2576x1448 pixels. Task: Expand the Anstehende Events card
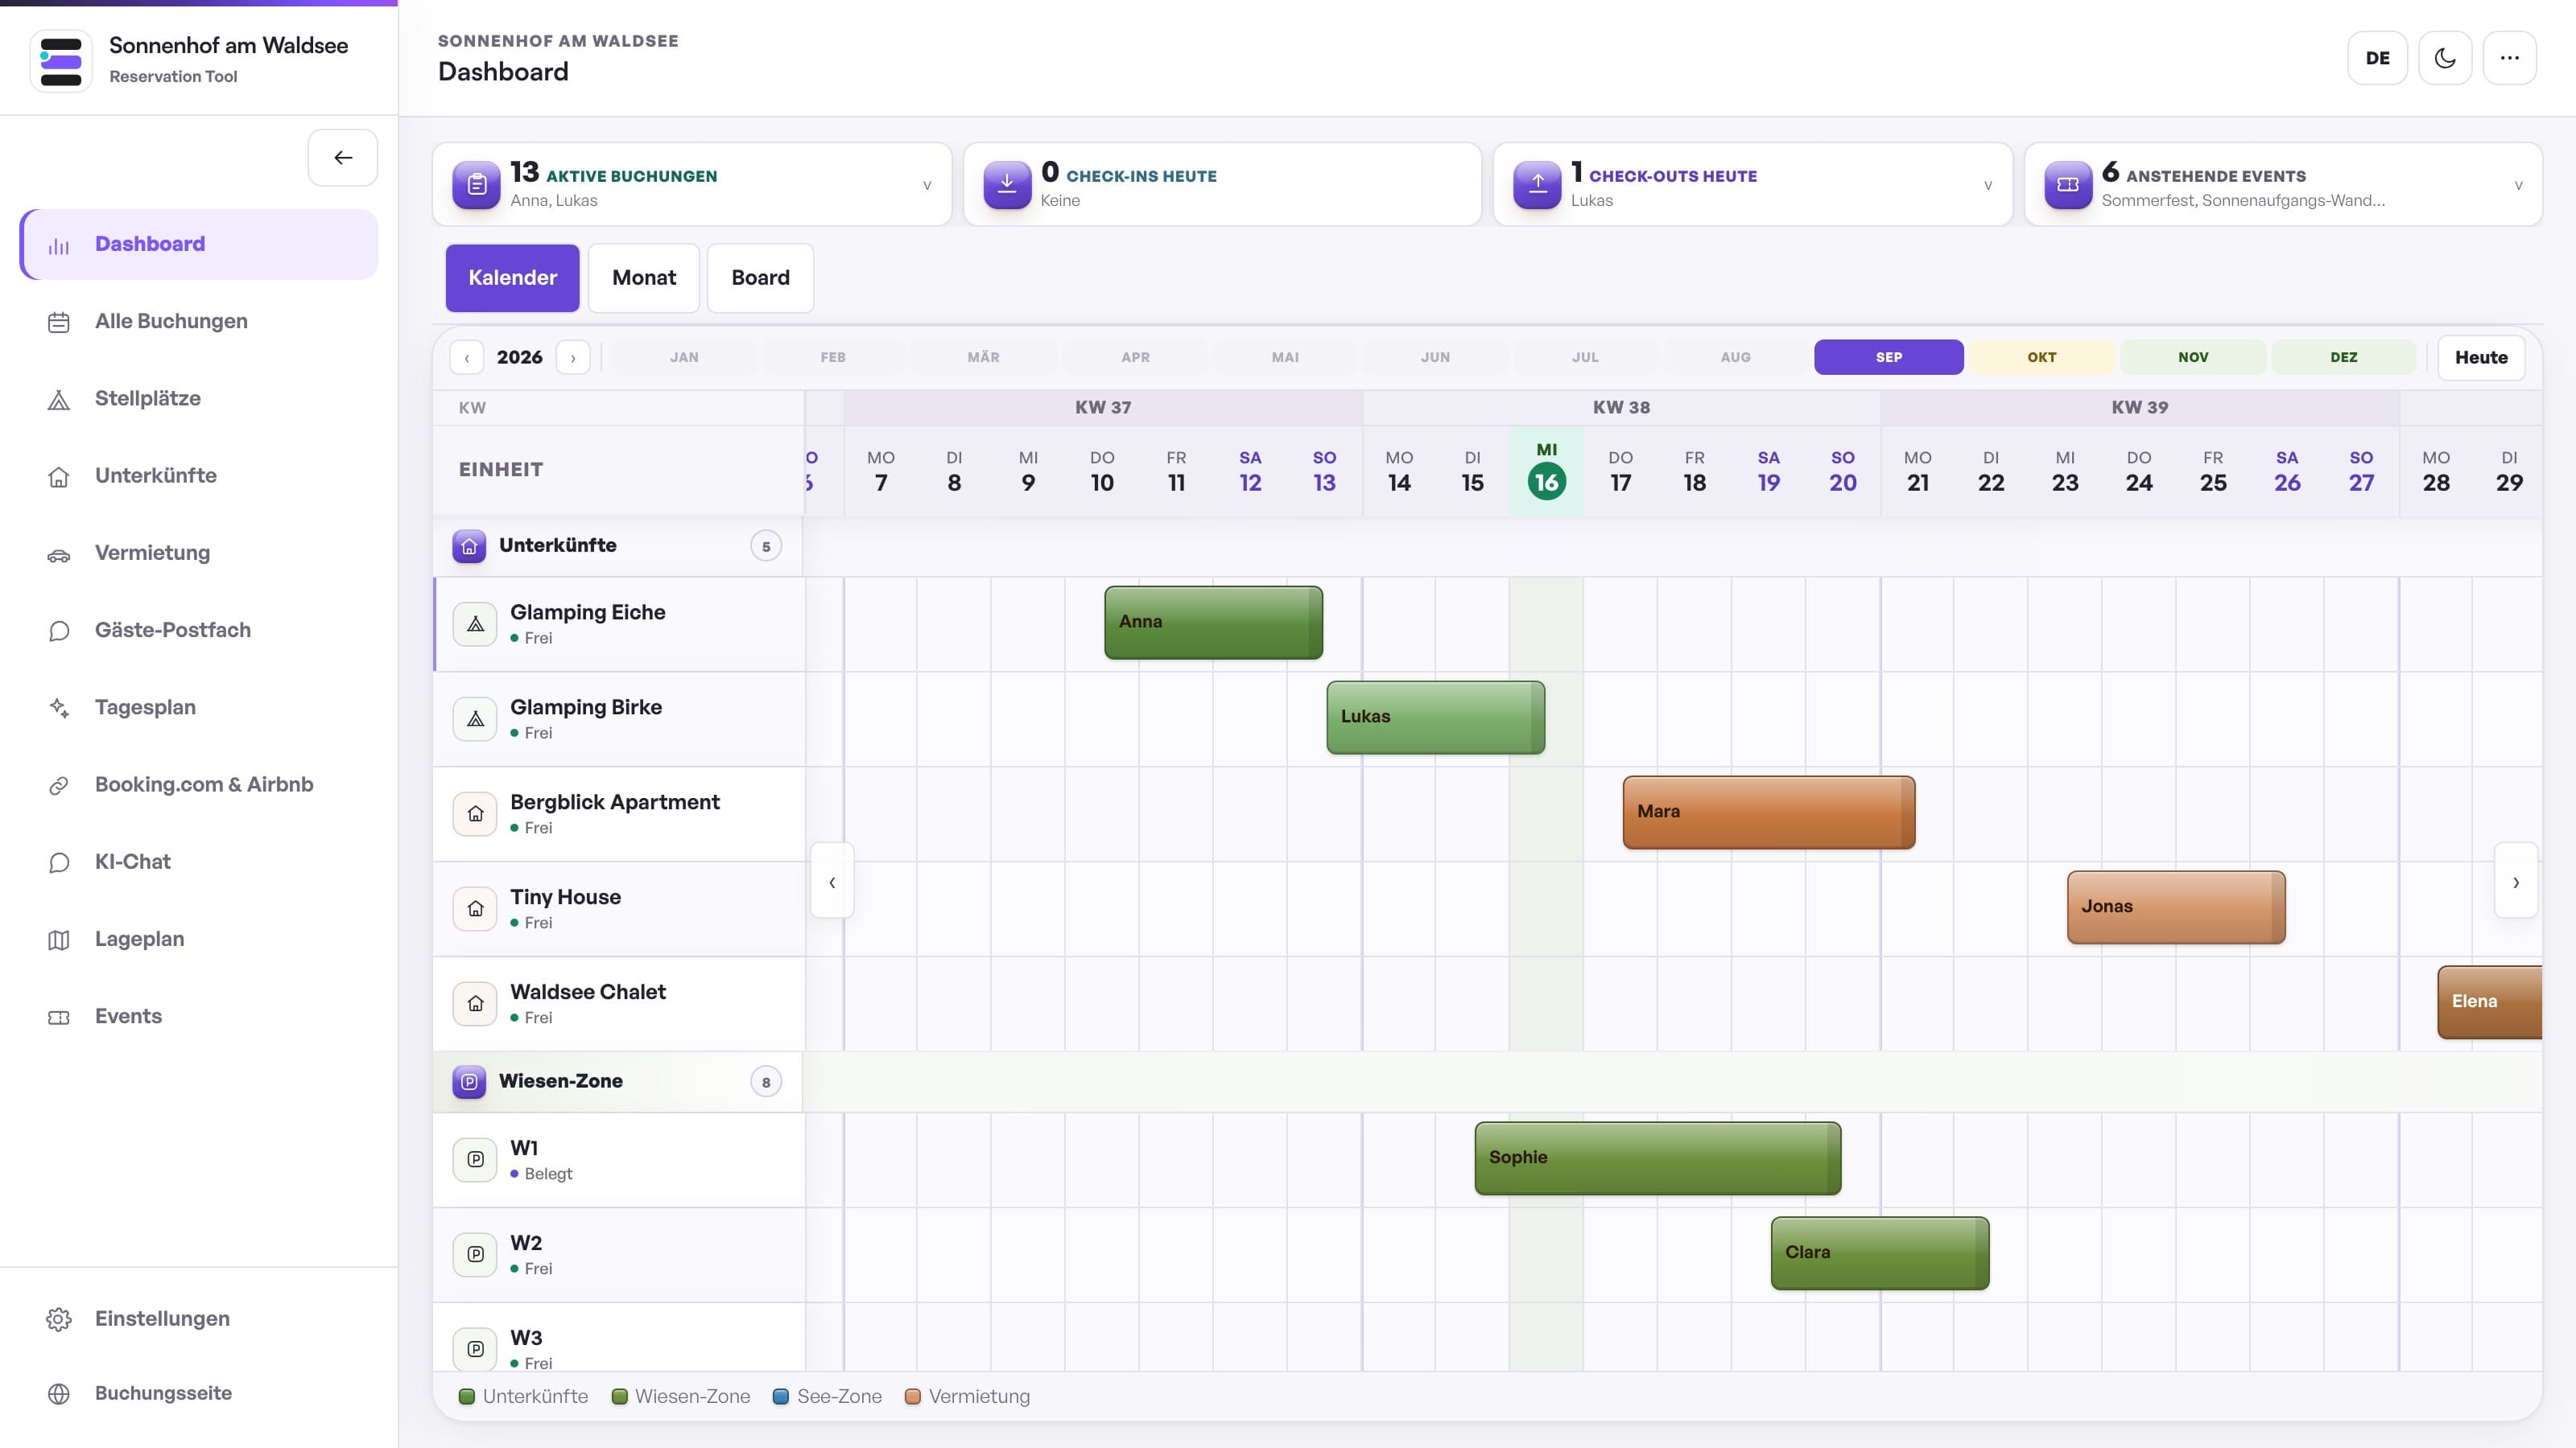click(x=2283, y=185)
